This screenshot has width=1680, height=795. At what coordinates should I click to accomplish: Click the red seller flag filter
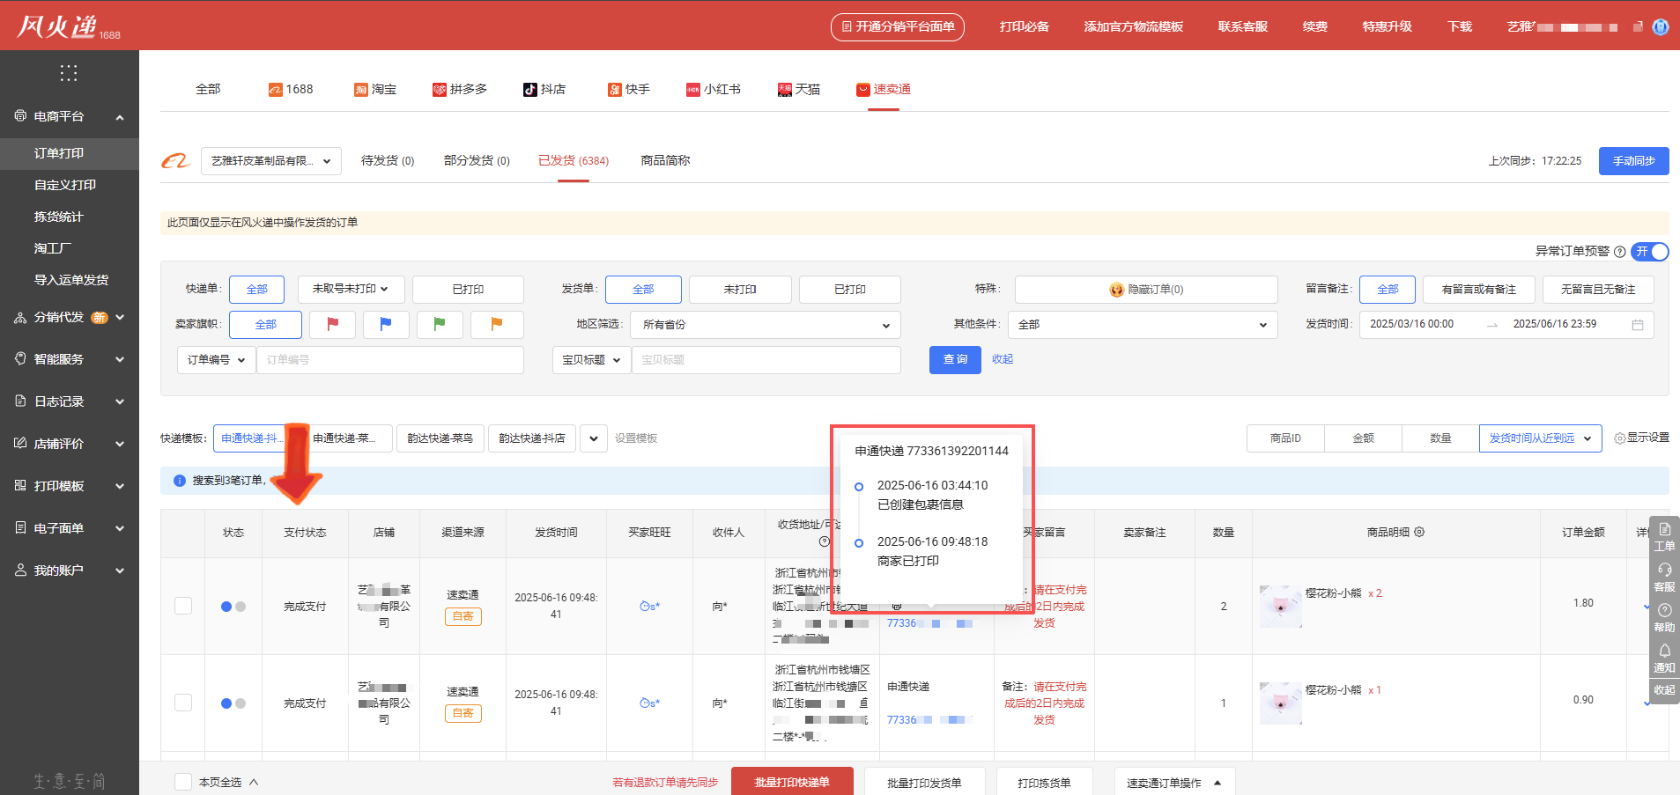(333, 324)
